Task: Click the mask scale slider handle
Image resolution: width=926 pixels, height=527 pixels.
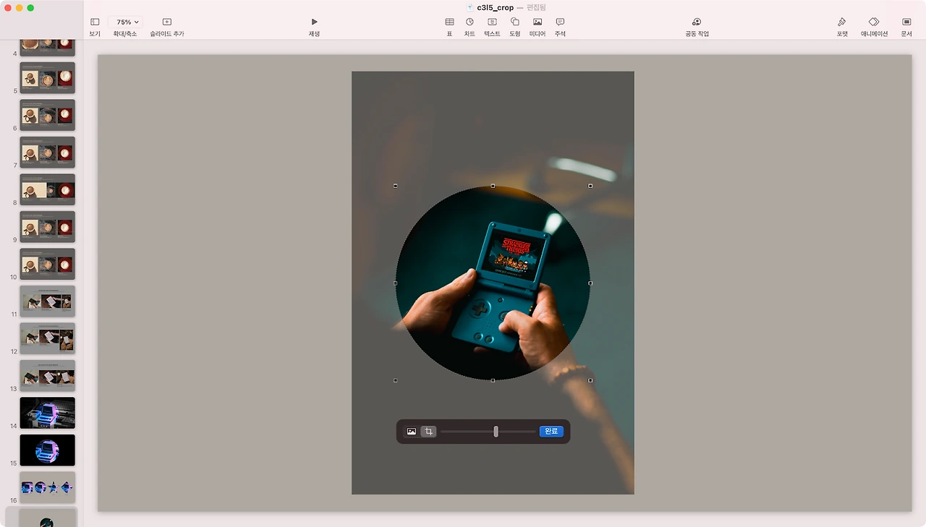Action: (x=496, y=432)
